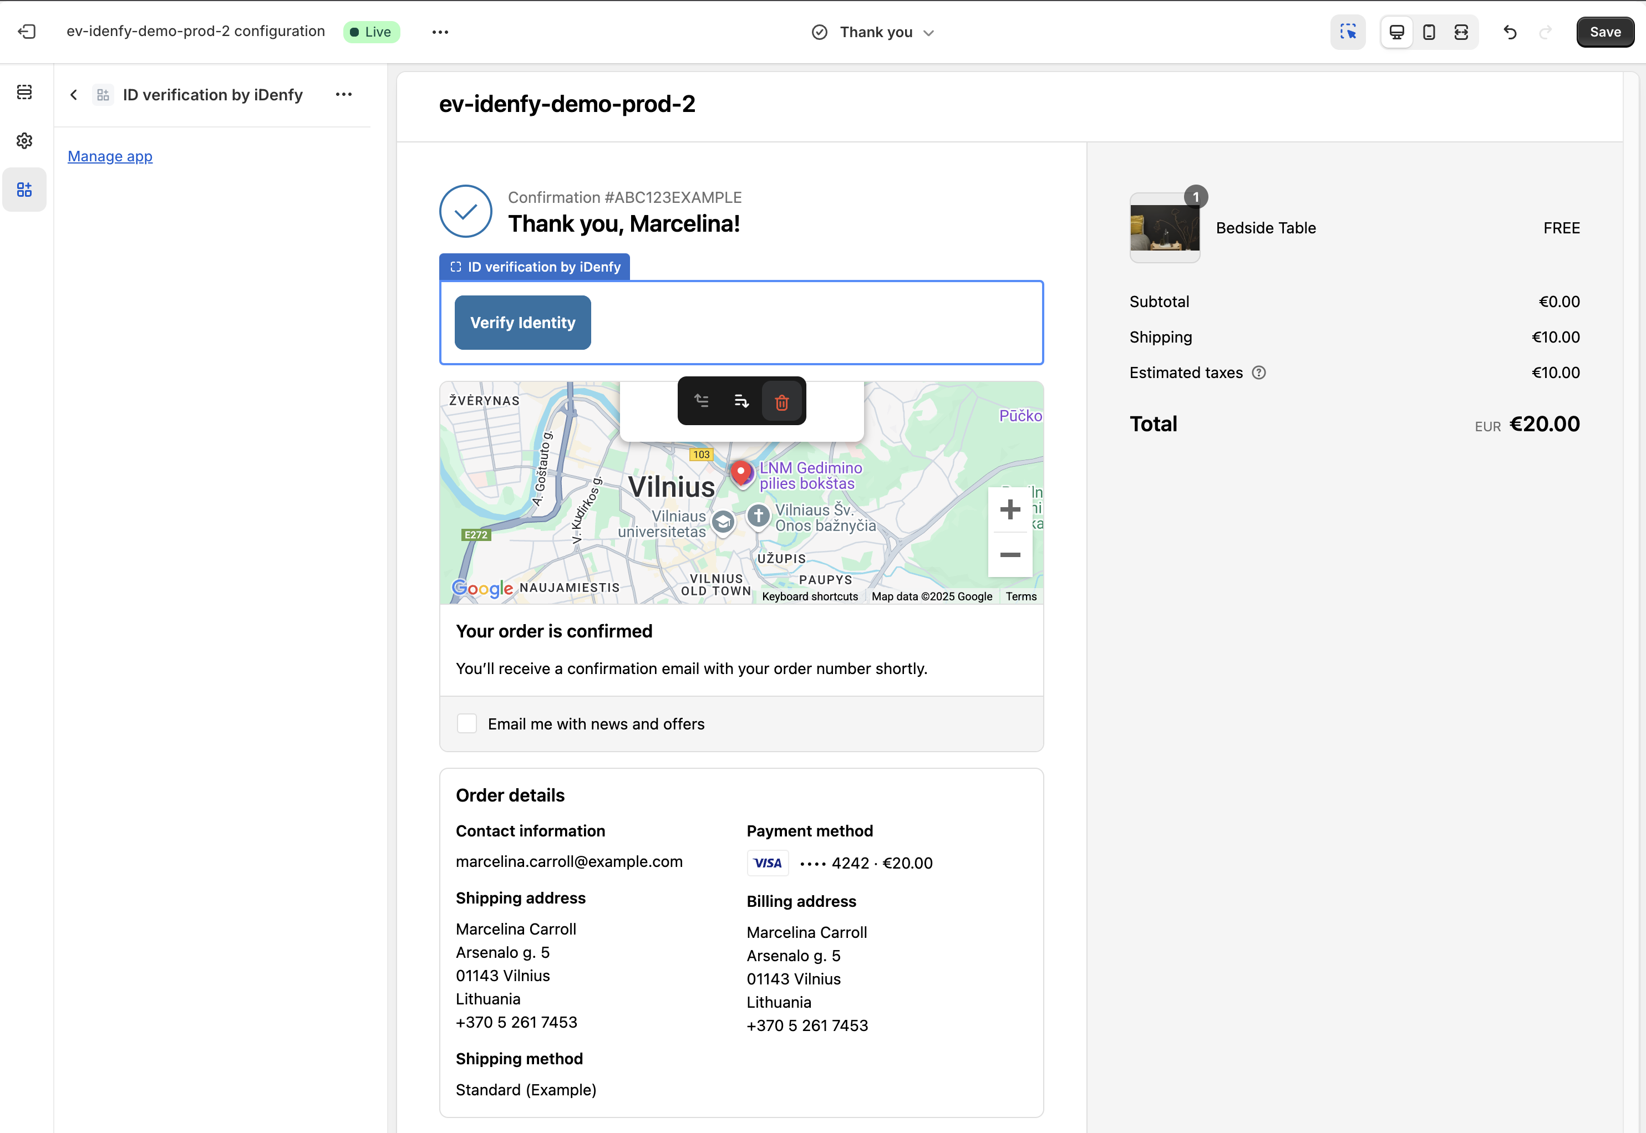The height and width of the screenshot is (1133, 1646).
Task: Switch to mobile preview
Action: click(x=1429, y=31)
